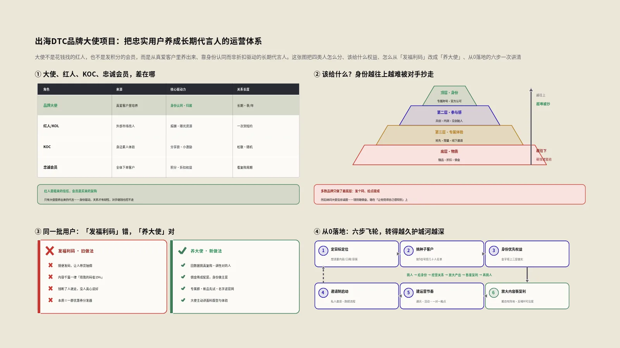Click the 放大内容衡复利 step card title
The width and height of the screenshot is (620, 348).
pyautogui.click(x=513, y=292)
